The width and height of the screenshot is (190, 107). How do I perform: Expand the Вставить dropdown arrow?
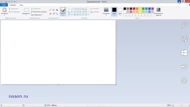pyautogui.click(x=4, y=15)
